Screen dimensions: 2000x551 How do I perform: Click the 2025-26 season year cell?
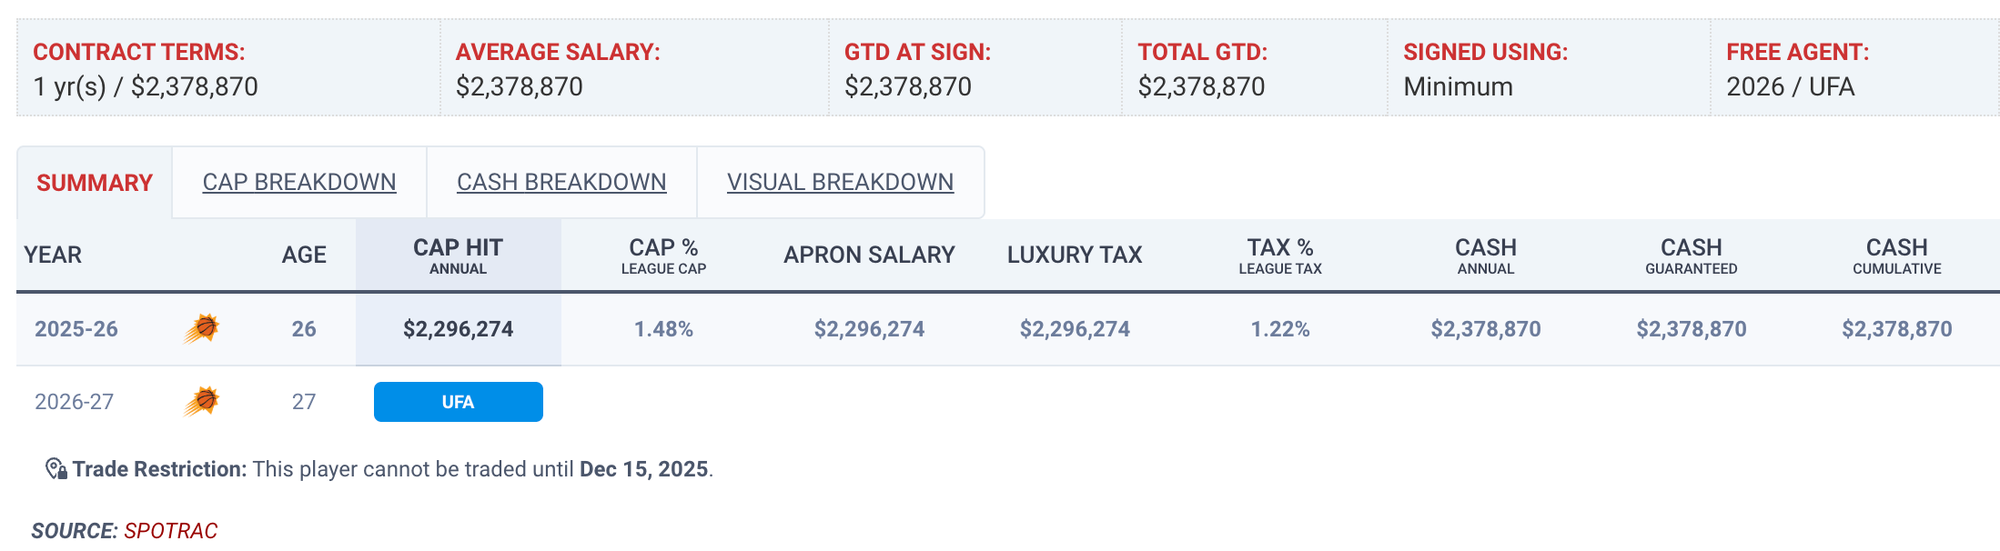pyautogui.click(x=76, y=329)
